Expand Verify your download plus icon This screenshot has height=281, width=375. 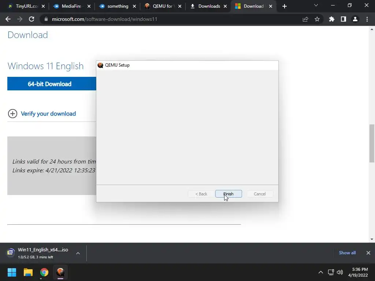click(x=12, y=114)
